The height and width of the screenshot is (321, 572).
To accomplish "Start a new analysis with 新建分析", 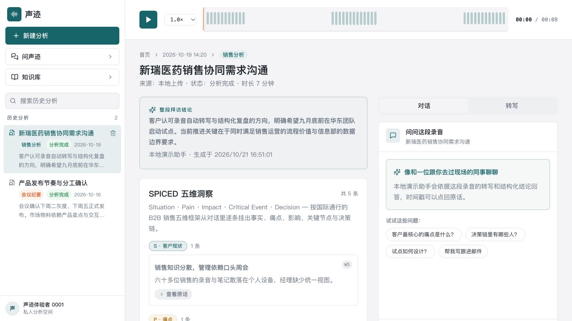I will 62,36.
